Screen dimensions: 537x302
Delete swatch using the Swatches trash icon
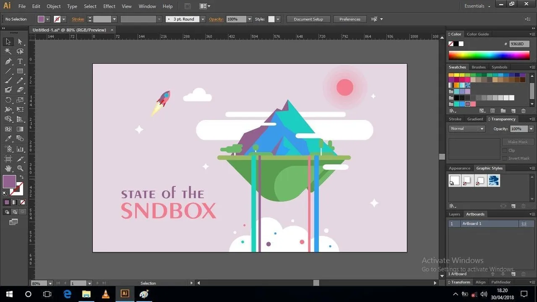[x=523, y=111]
